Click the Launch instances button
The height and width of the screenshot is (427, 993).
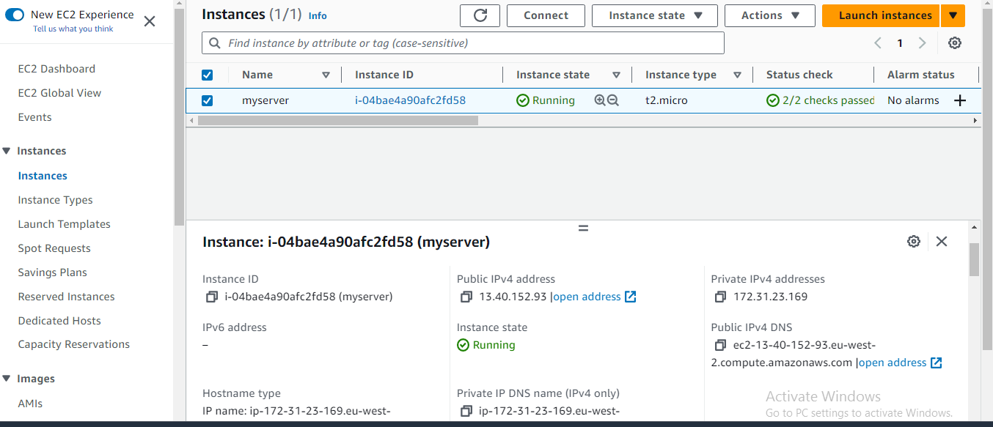click(882, 15)
